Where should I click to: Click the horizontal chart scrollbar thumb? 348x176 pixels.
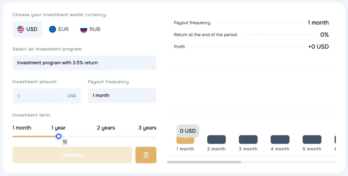(204, 162)
